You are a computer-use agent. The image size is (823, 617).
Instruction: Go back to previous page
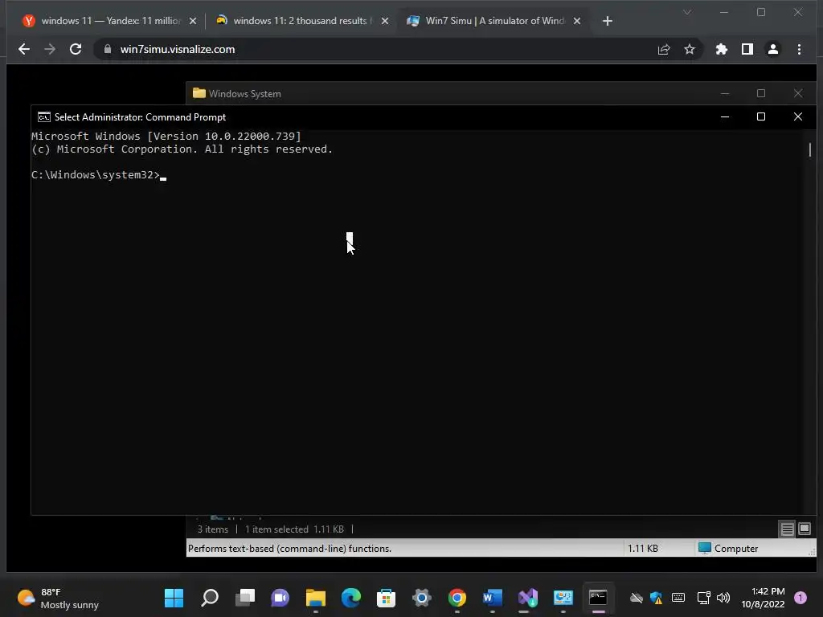coord(23,49)
